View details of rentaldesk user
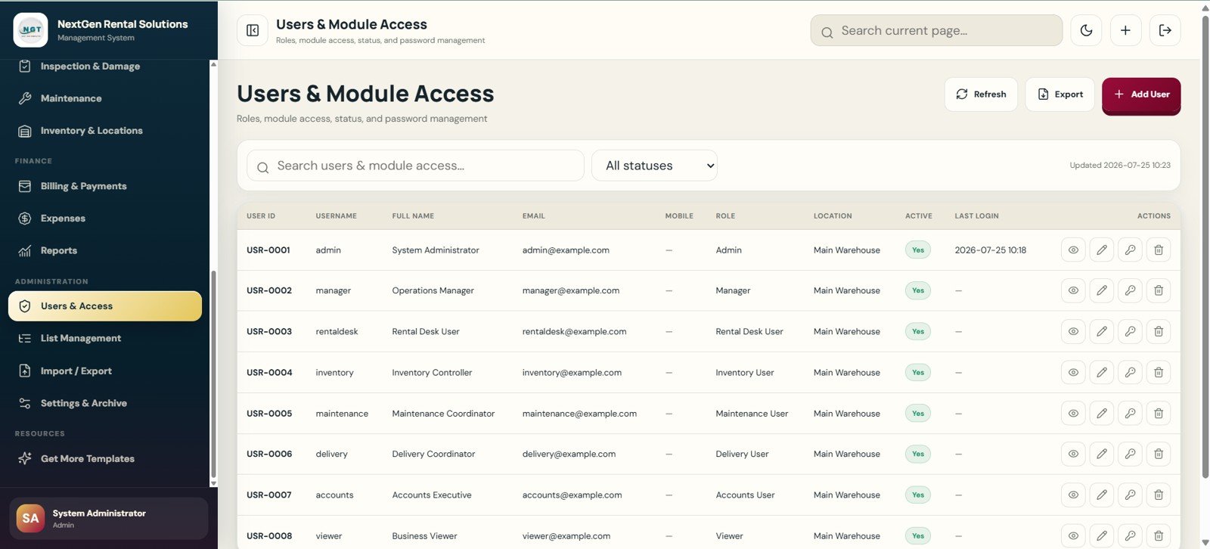Screen dimensions: 1210x549 tap(1073, 331)
